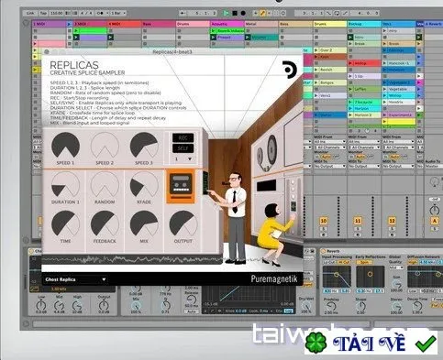The height and width of the screenshot is (360, 443).
Task: Click the play button in Ableton transport
Action: tap(226, 13)
